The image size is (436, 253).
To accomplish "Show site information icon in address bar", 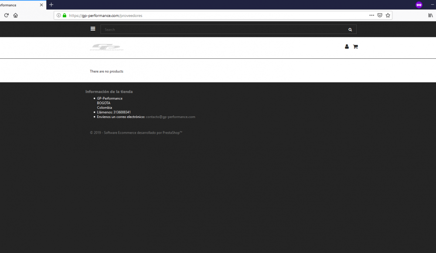I will (59, 15).
